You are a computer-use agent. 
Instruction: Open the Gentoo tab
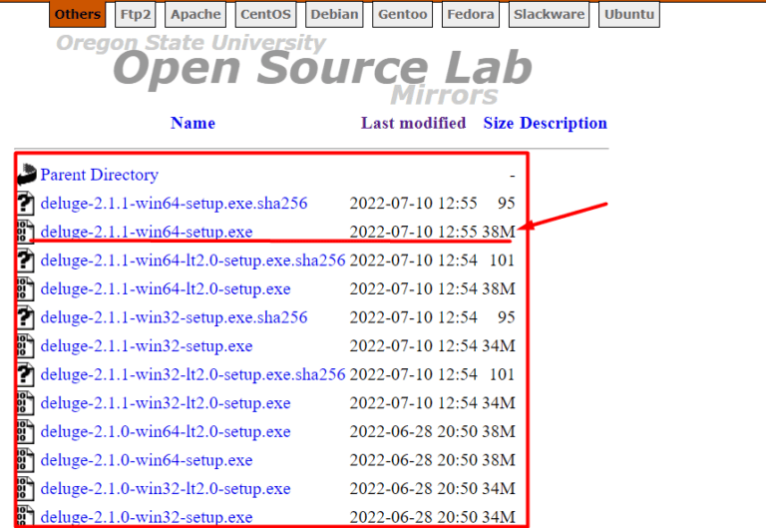tap(403, 14)
